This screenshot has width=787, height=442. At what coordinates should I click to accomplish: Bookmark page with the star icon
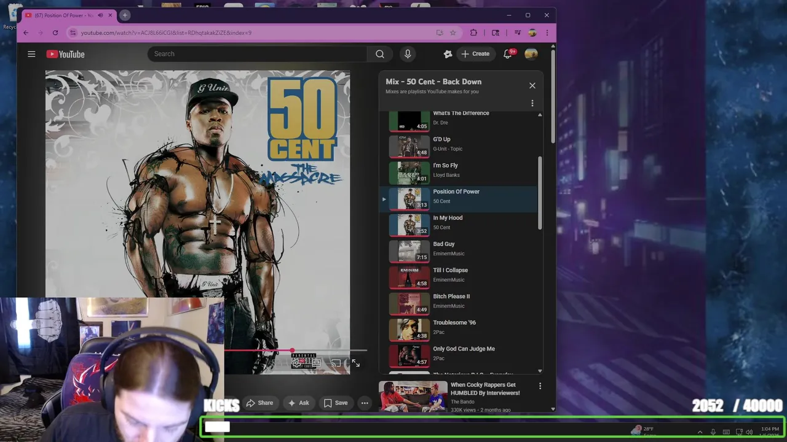click(x=453, y=33)
